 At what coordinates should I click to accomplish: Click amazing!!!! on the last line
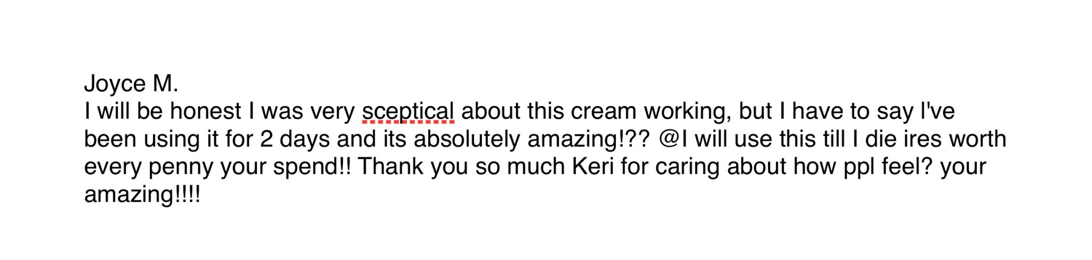pos(142,195)
